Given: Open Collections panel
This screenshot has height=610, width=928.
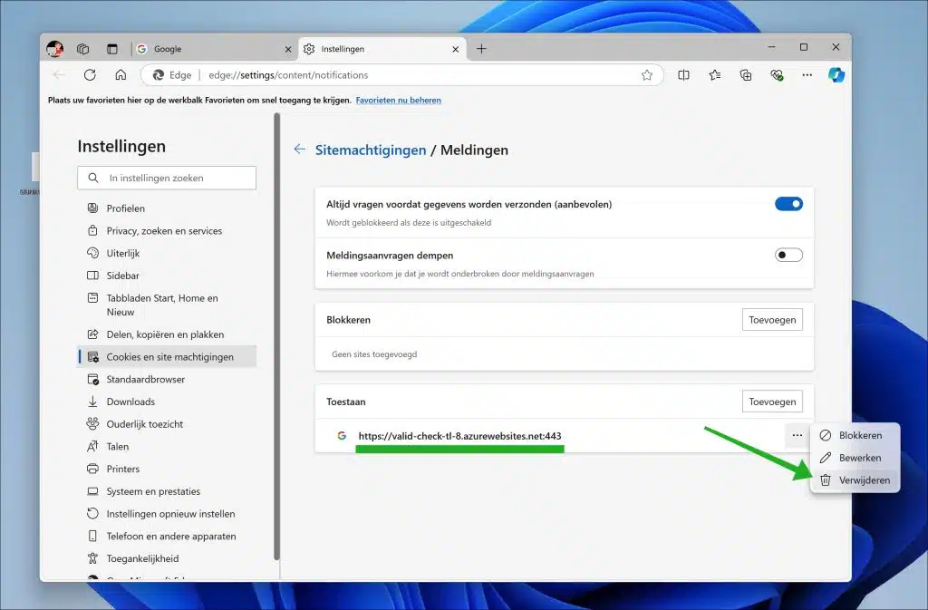Looking at the screenshot, I should click(746, 75).
